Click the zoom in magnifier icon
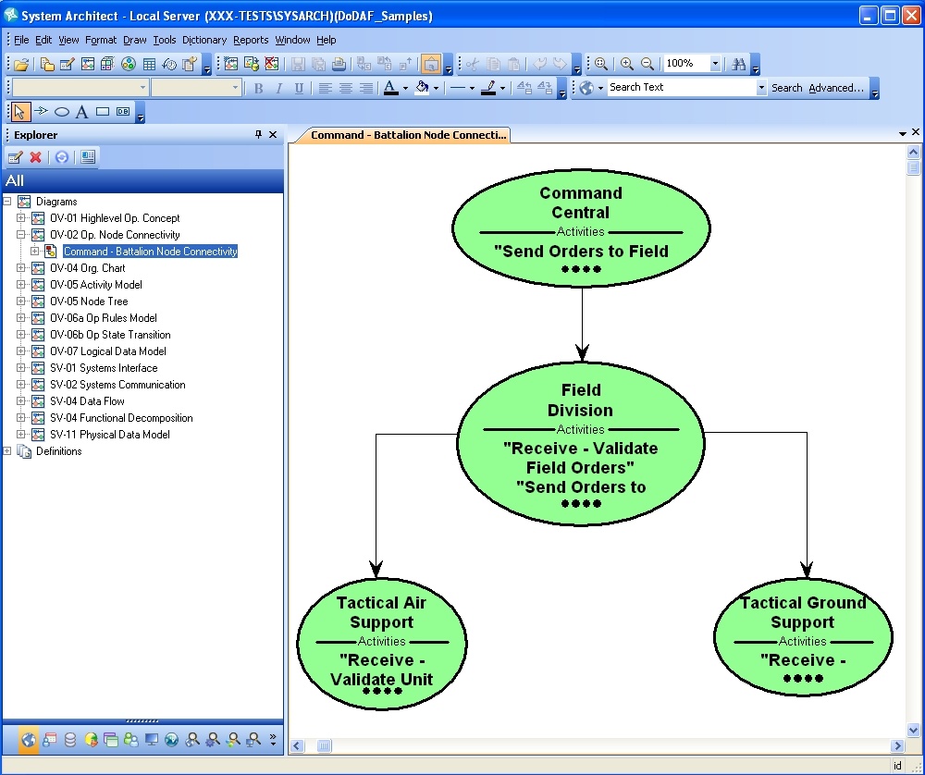The width and height of the screenshot is (925, 775). click(627, 64)
